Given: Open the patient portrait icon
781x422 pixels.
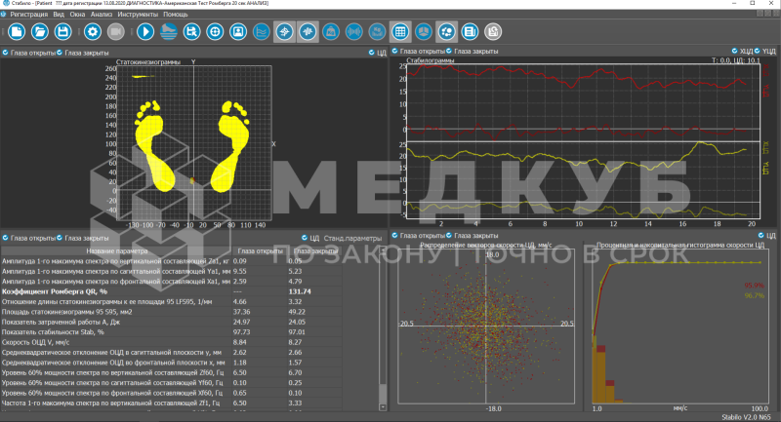Looking at the screenshot, I should pyautogui.click(x=238, y=32).
